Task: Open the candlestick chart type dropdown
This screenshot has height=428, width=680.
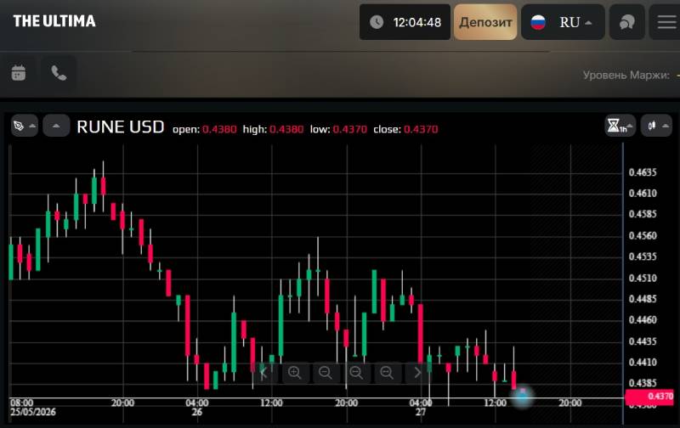Action: tap(656, 126)
